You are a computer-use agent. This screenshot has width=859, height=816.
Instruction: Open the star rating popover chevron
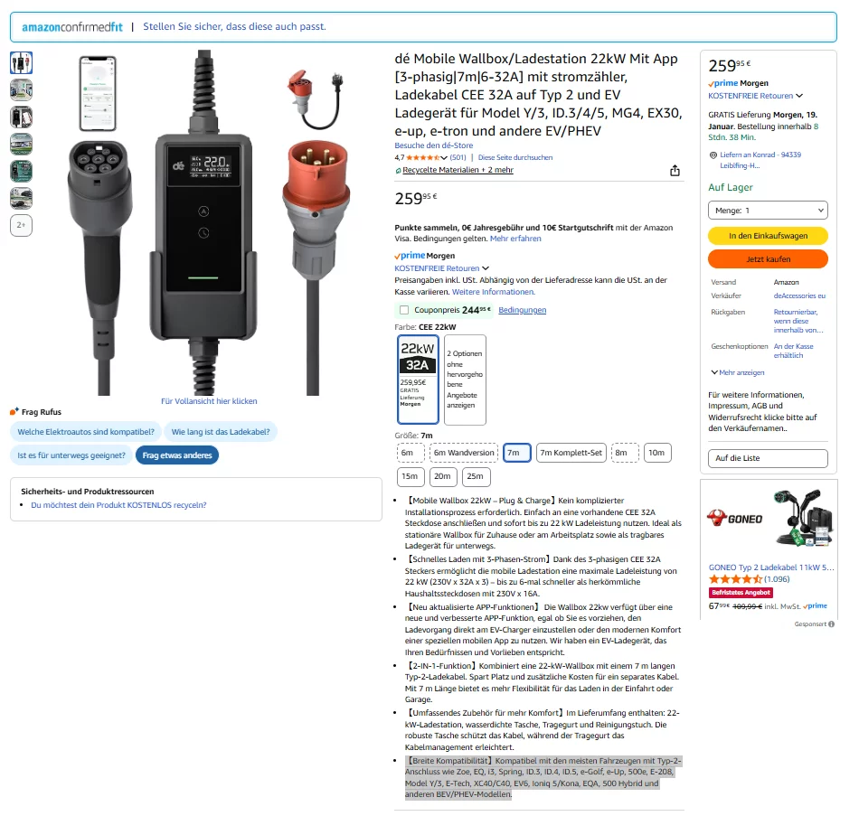[443, 158]
